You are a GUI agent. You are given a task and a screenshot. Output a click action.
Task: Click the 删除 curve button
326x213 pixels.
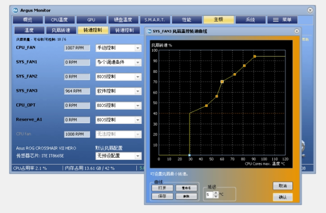point(186,196)
